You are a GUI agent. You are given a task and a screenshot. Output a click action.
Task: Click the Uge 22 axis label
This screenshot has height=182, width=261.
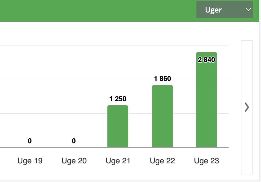coord(162,161)
